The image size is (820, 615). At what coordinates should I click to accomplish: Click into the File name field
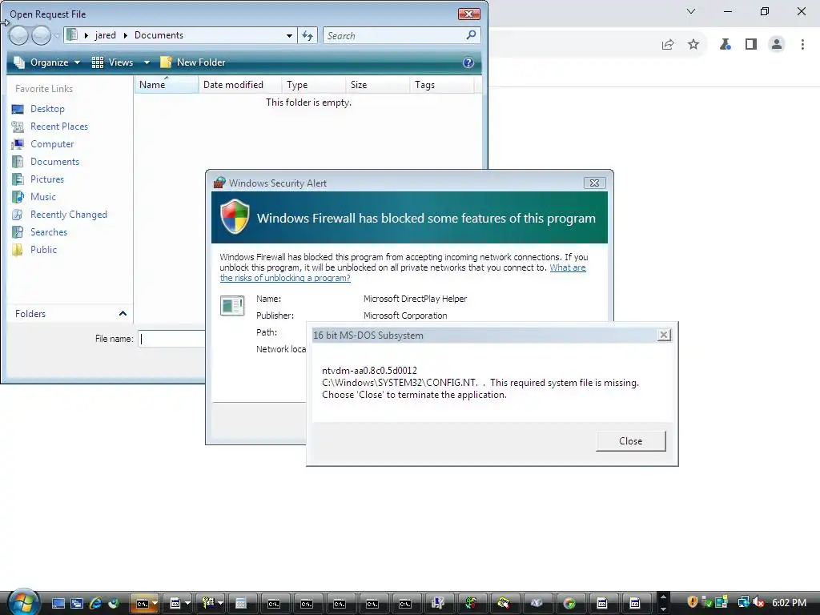(x=171, y=339)
